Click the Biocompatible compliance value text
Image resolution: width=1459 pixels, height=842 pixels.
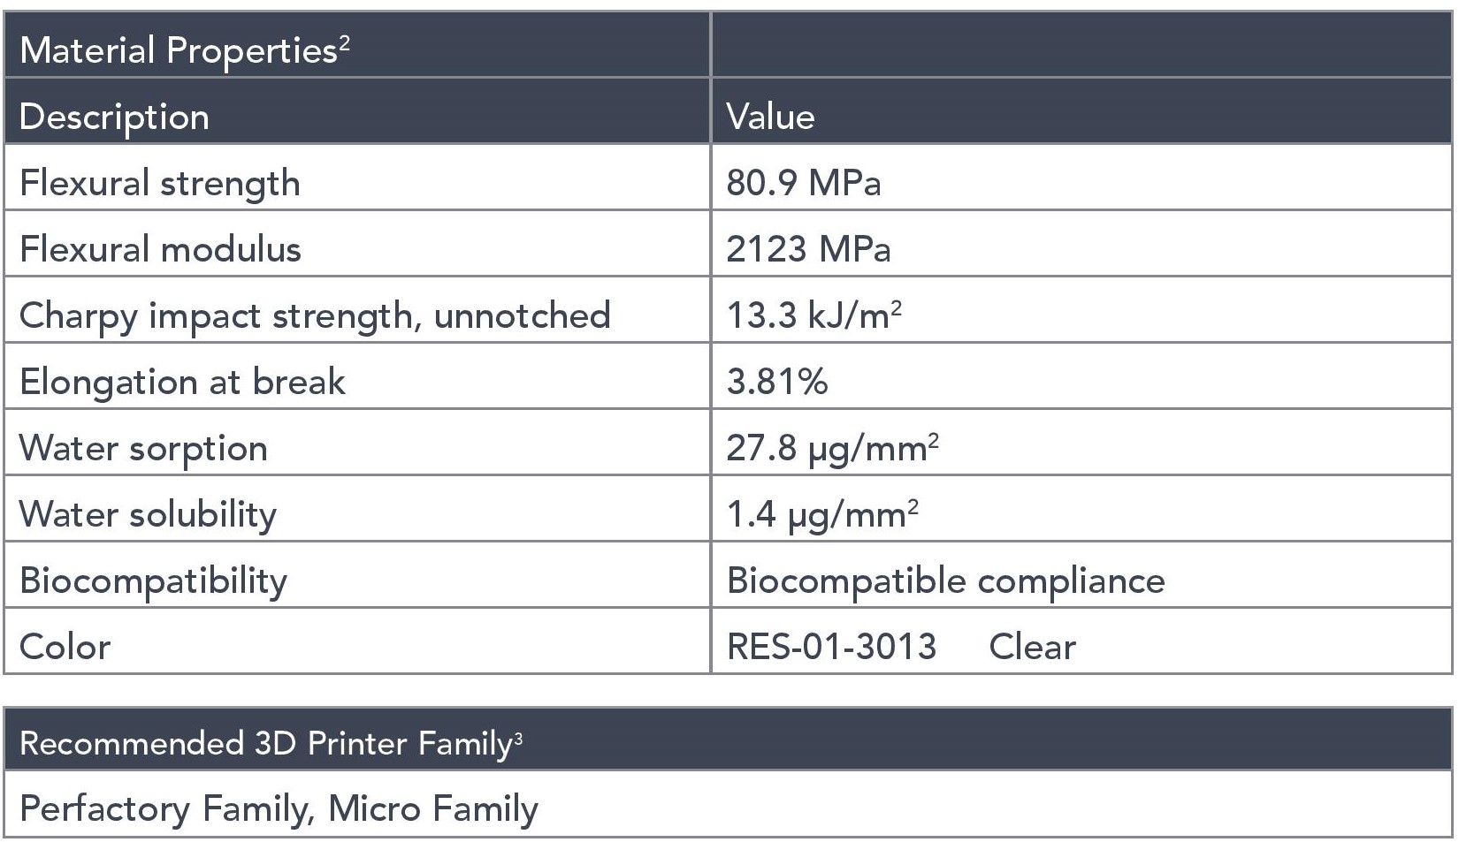(945, 580)
